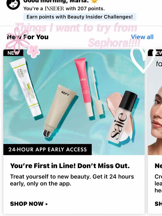Tap the New For You section heading

click(x=28, y=37)
